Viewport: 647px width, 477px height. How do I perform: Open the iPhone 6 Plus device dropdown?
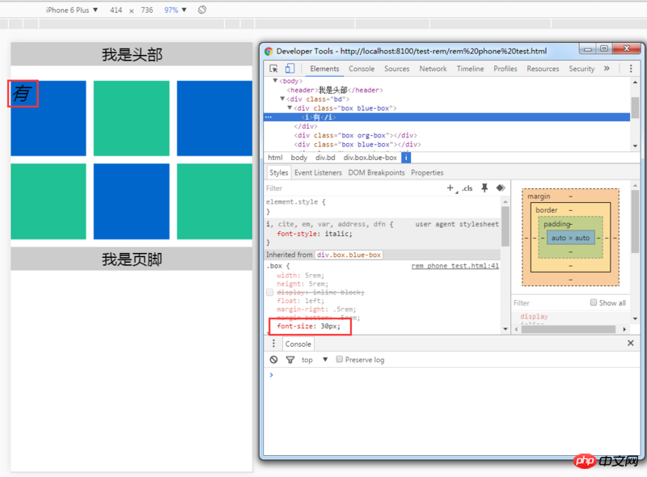[x=72, y=11]
